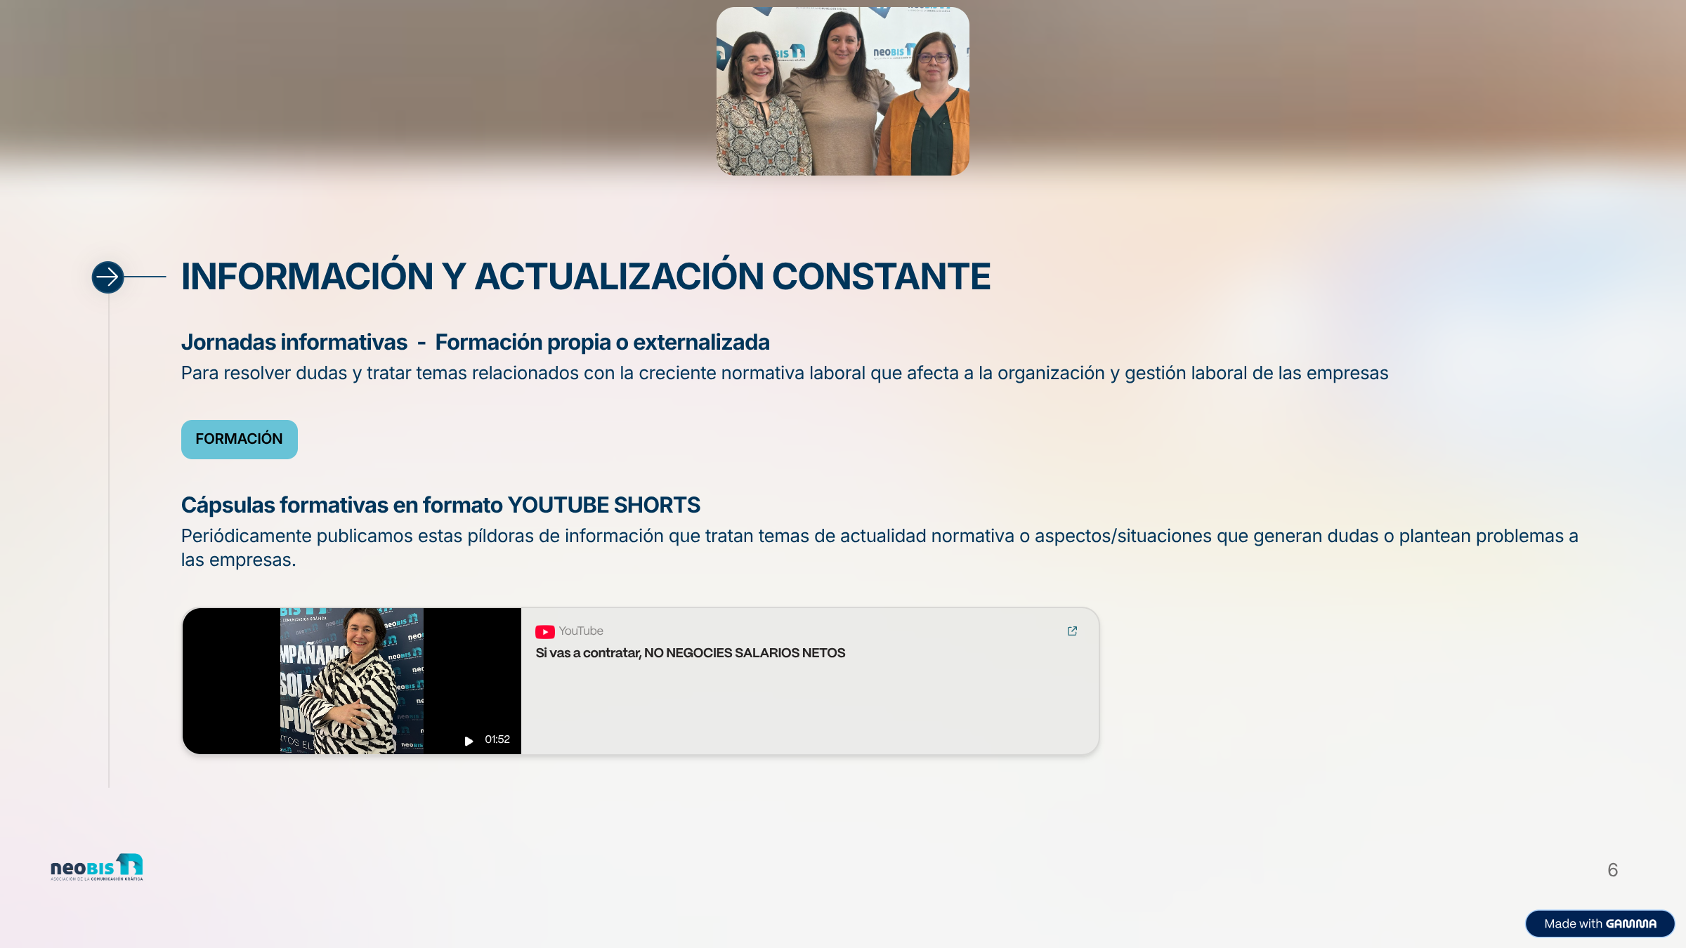Click the red YouTube logo icon

coord(545,631)
